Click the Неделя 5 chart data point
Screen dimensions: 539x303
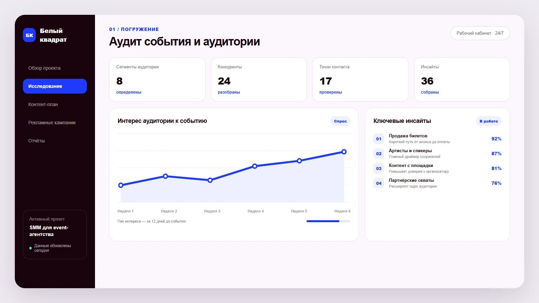pyautogui.click(x=299, y=161)
